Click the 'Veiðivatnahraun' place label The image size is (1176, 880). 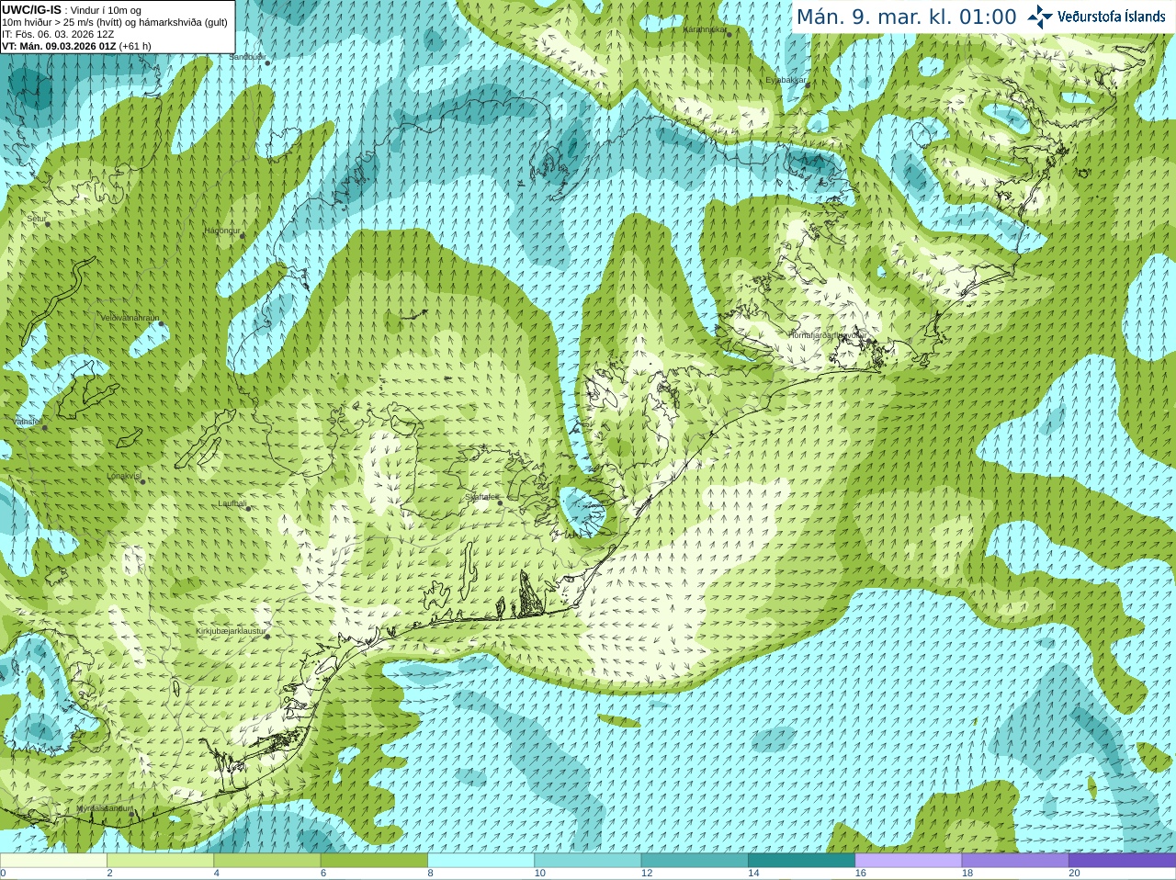pos(130,318)
